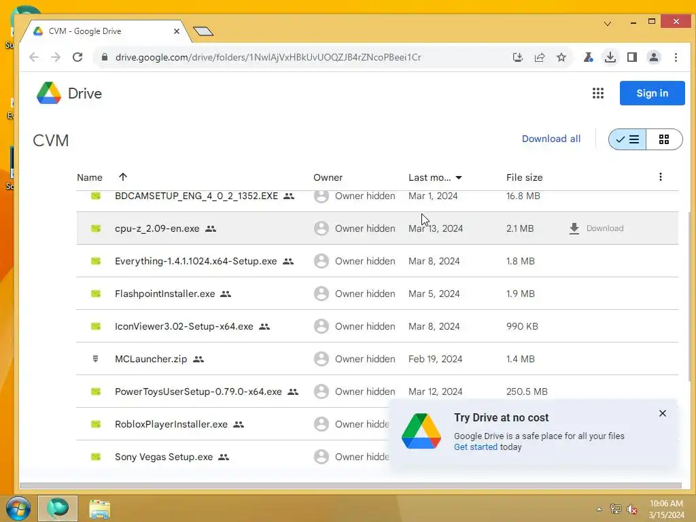Screen dimensions: 696x522
Task: Click the Sign in button
Action: [652, 93]
